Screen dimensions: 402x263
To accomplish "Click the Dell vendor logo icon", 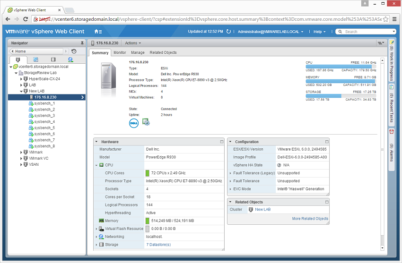I will click(x=133, y=123).
